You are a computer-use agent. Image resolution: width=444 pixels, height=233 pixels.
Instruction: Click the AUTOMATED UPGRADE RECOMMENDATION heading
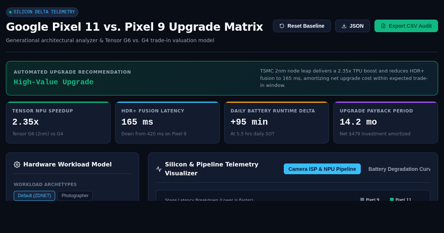73,72
